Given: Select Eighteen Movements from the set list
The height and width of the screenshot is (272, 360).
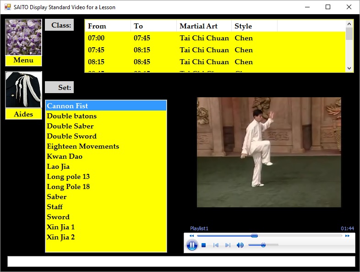Looking at the screenshot, I should pos(83,146).
